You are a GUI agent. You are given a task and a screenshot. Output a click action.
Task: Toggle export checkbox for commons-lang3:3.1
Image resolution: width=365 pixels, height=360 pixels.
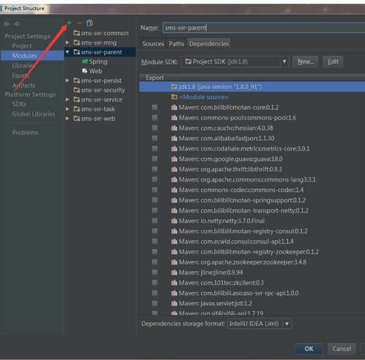pos(155,179)
